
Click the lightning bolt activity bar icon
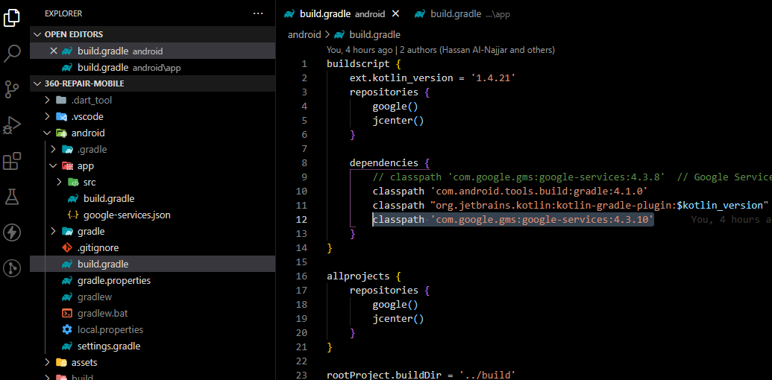pyautogui.click(x=13, y=232)
